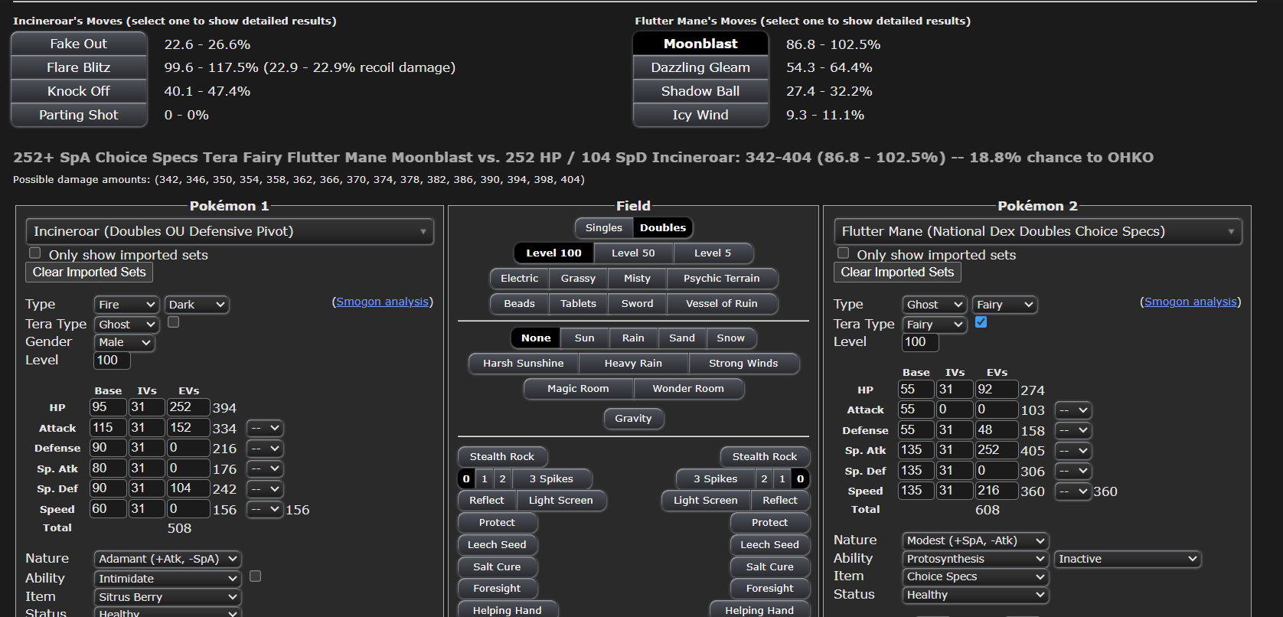Toggle left side Stealth Rock
This screenshot has width=1283, height=617.
click(x=502, y=456)
